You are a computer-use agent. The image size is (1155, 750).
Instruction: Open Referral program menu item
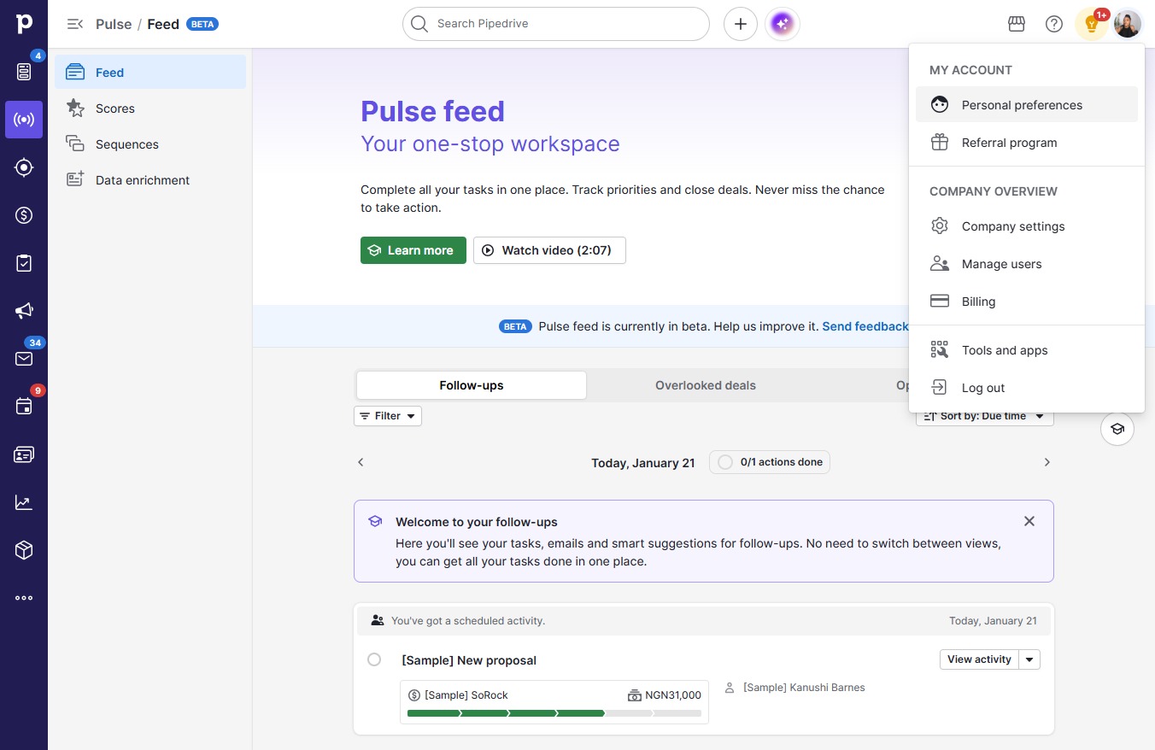point(1027,143)
